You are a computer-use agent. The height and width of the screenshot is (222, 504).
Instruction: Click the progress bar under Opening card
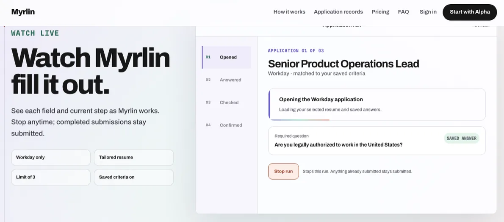(299, 120)
